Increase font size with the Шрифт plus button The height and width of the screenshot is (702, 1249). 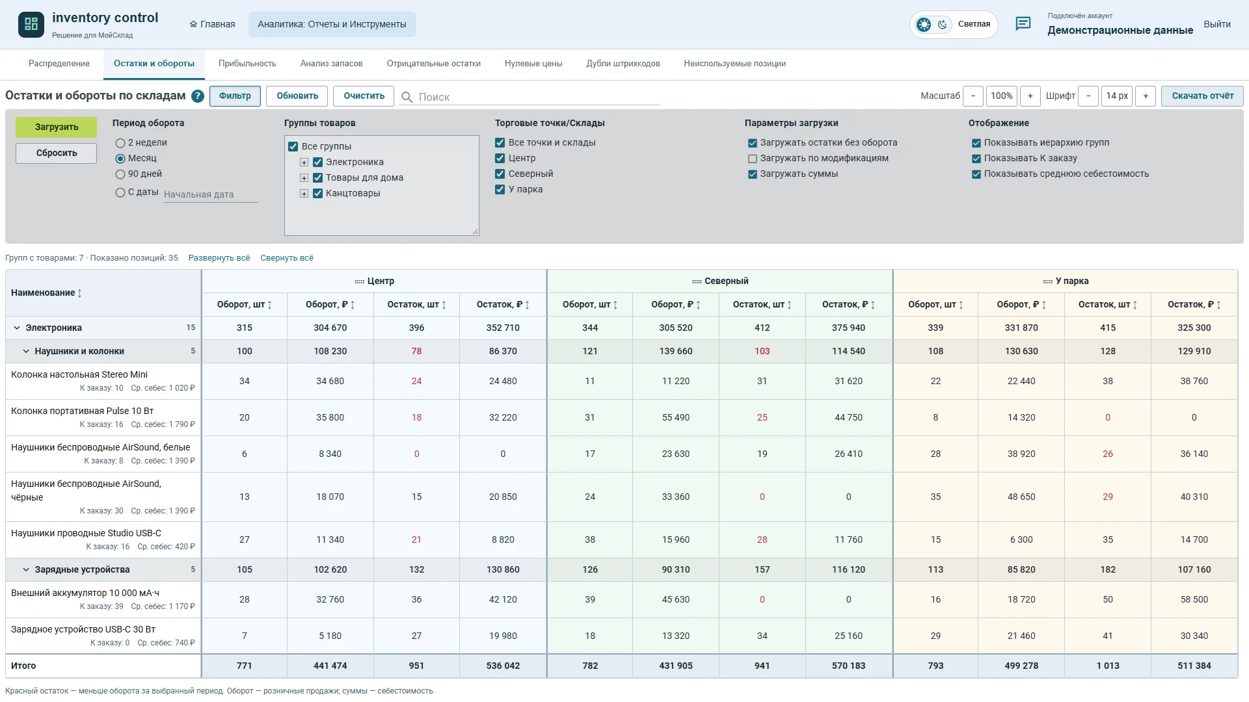[1146, 96]
